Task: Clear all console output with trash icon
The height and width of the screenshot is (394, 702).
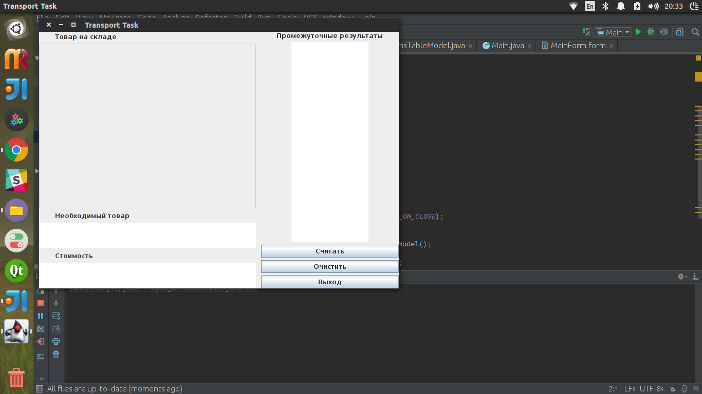Action: 56,354
